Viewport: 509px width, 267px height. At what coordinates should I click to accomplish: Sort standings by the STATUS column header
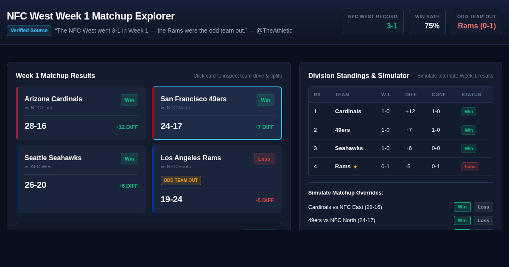coord(471,95)
